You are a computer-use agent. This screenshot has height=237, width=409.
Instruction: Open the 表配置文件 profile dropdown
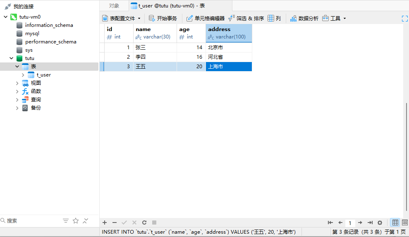coord(122,18)
